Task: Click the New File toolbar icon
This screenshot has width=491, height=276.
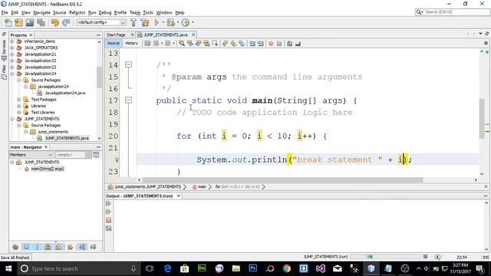Action: pos(8,22)
